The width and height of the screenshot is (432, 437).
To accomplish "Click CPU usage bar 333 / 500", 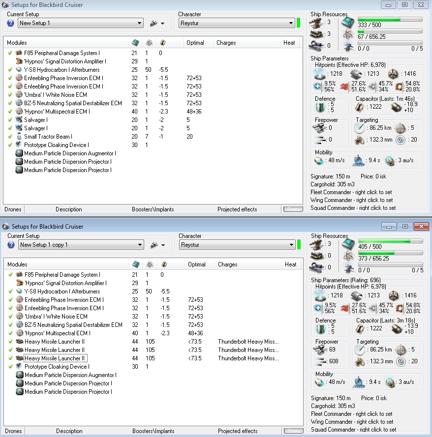I will 390,19.
